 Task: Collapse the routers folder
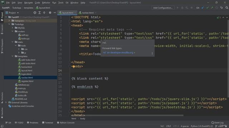point(13,31)
